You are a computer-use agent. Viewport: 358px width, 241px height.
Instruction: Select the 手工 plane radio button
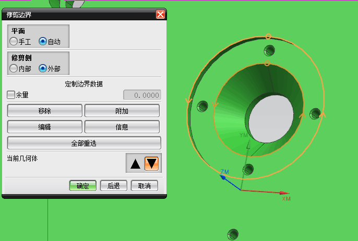[x=14, y=42]
